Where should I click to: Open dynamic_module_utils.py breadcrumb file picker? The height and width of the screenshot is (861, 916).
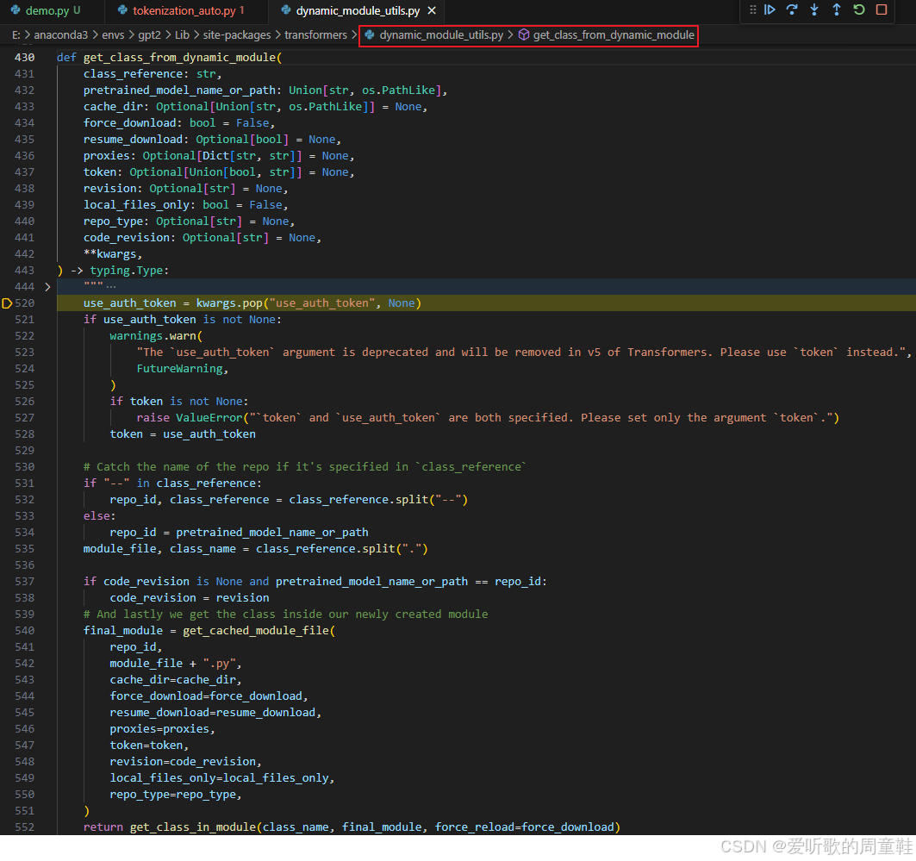tap(441, 35)
